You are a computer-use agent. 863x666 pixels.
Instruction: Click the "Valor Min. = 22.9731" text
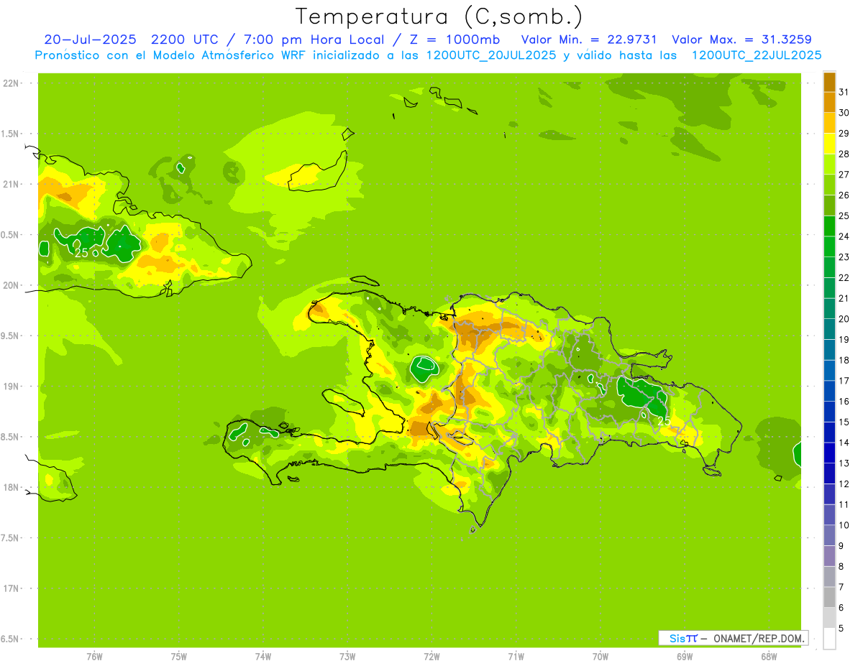click(589, 40)
